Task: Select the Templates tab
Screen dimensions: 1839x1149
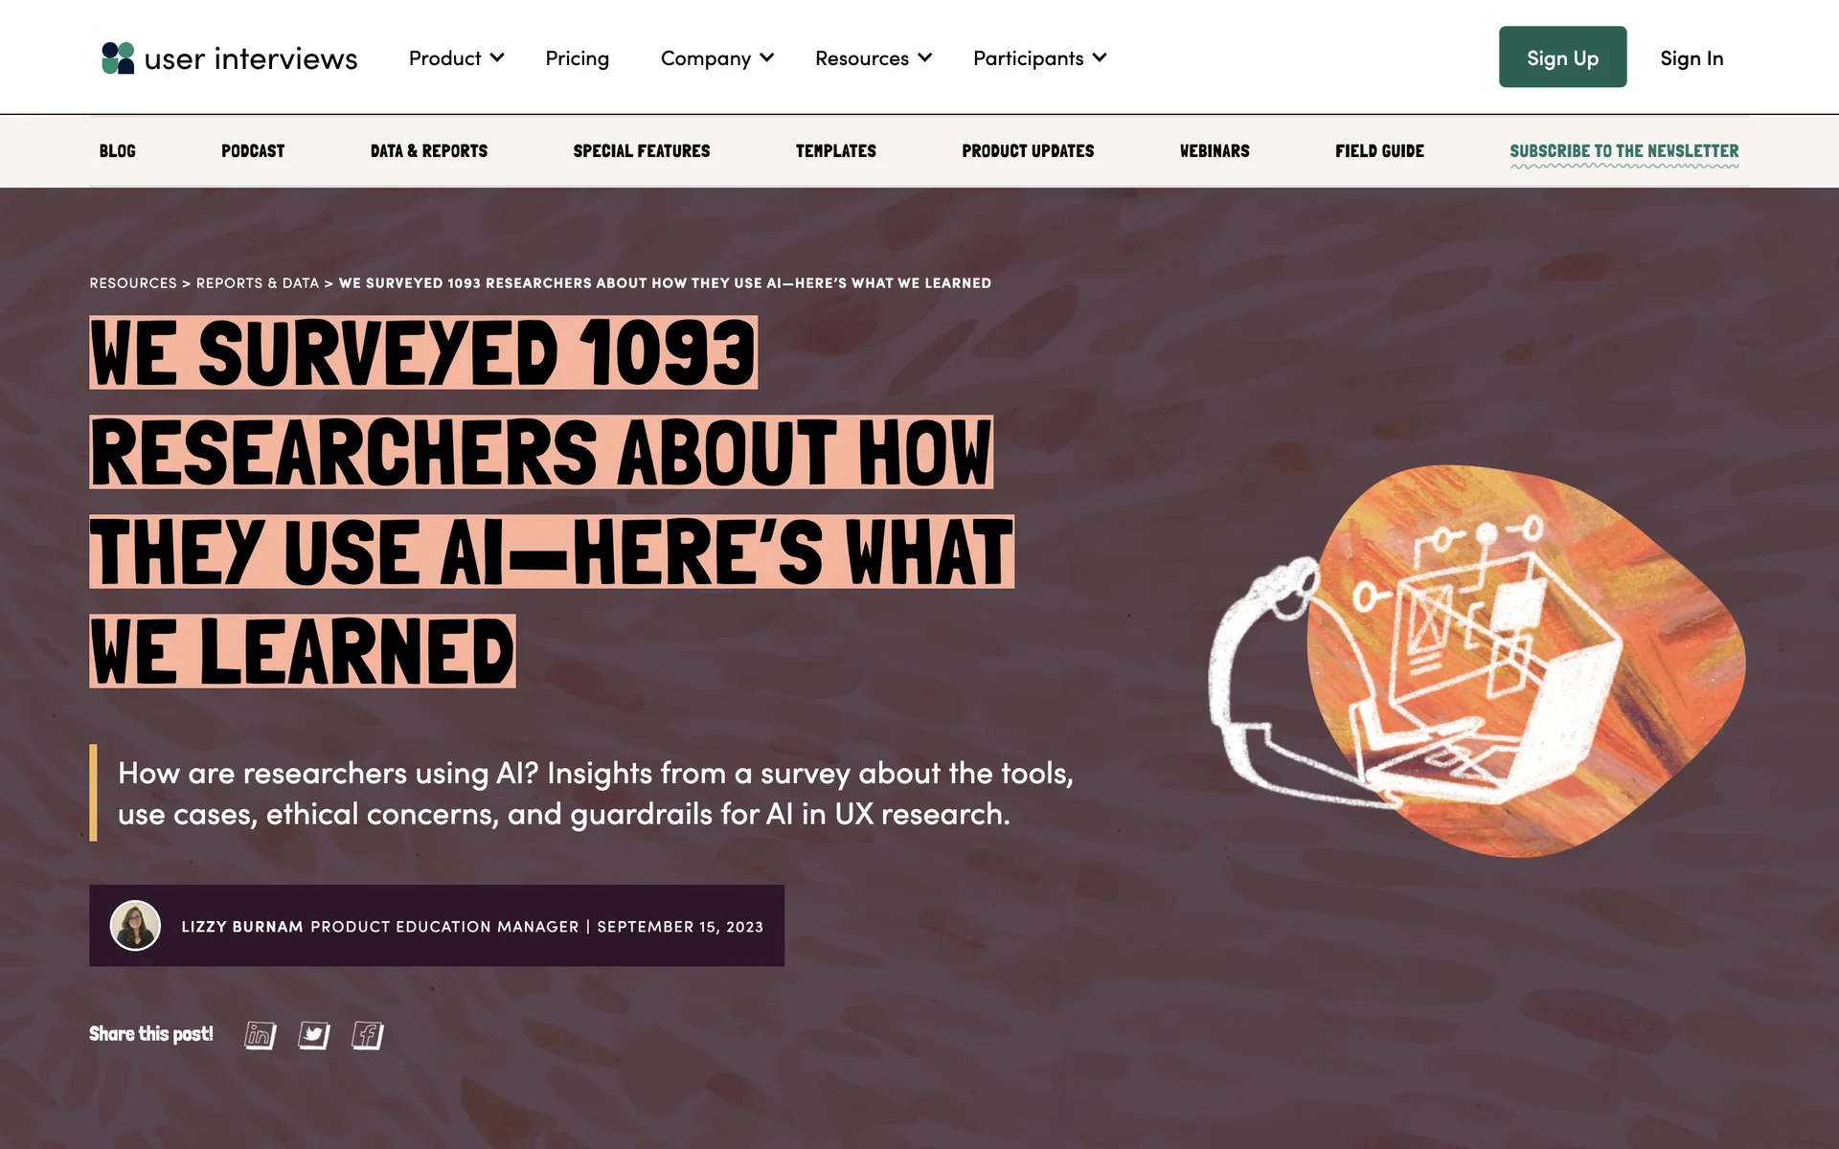Action: pyautogui.click(x=836, y=151)
